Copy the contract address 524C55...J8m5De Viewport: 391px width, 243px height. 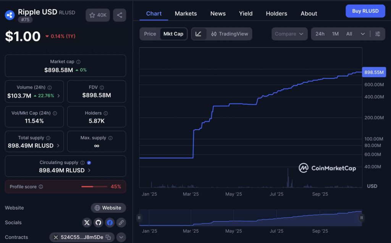click(108, 237)
